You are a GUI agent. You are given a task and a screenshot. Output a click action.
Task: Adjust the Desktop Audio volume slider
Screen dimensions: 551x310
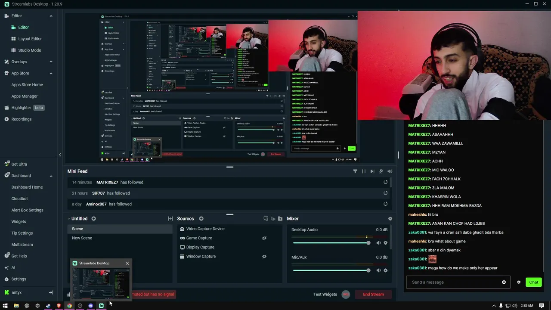[331, 243]
